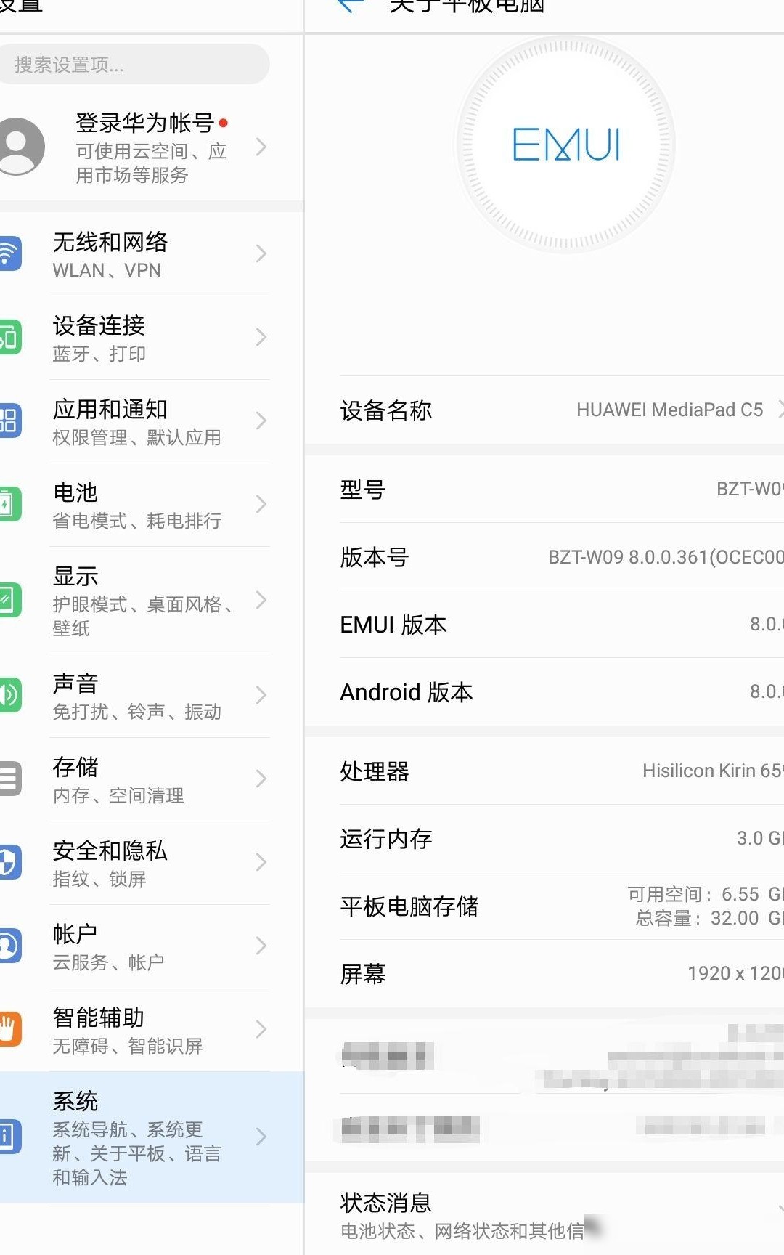Click the 可用空间 6.55 storage value
784x1255 pixels.
point(706,894)
